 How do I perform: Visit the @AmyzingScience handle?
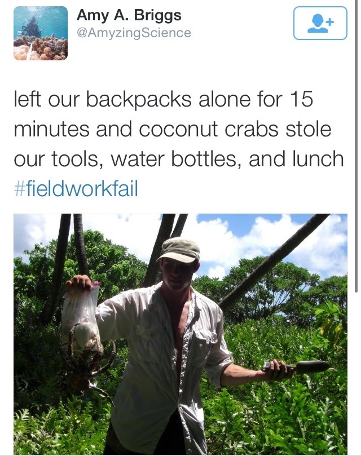coord(133,33)
